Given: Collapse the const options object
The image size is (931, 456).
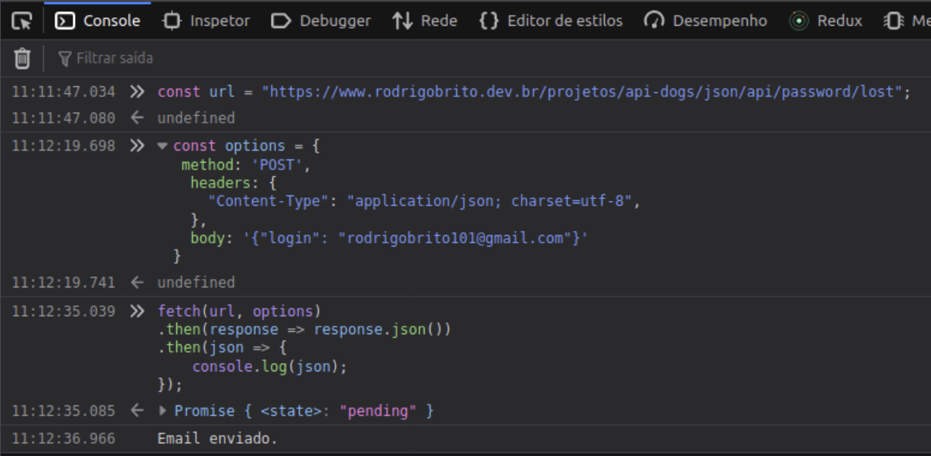Looking at the screenshot, I should point(163,145).
